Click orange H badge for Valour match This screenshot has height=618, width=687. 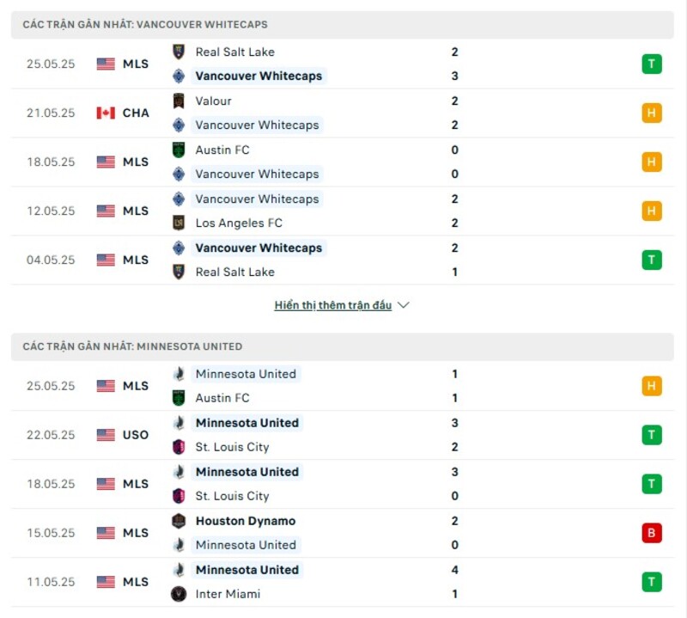pyautogui.click(x=652, y=113)
